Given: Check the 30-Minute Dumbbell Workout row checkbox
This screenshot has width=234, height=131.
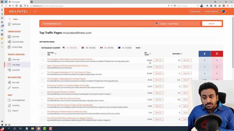Looking at the screenshot, I should coord(43,113).
